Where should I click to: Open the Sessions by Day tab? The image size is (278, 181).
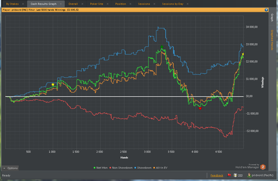click(172, 4)
